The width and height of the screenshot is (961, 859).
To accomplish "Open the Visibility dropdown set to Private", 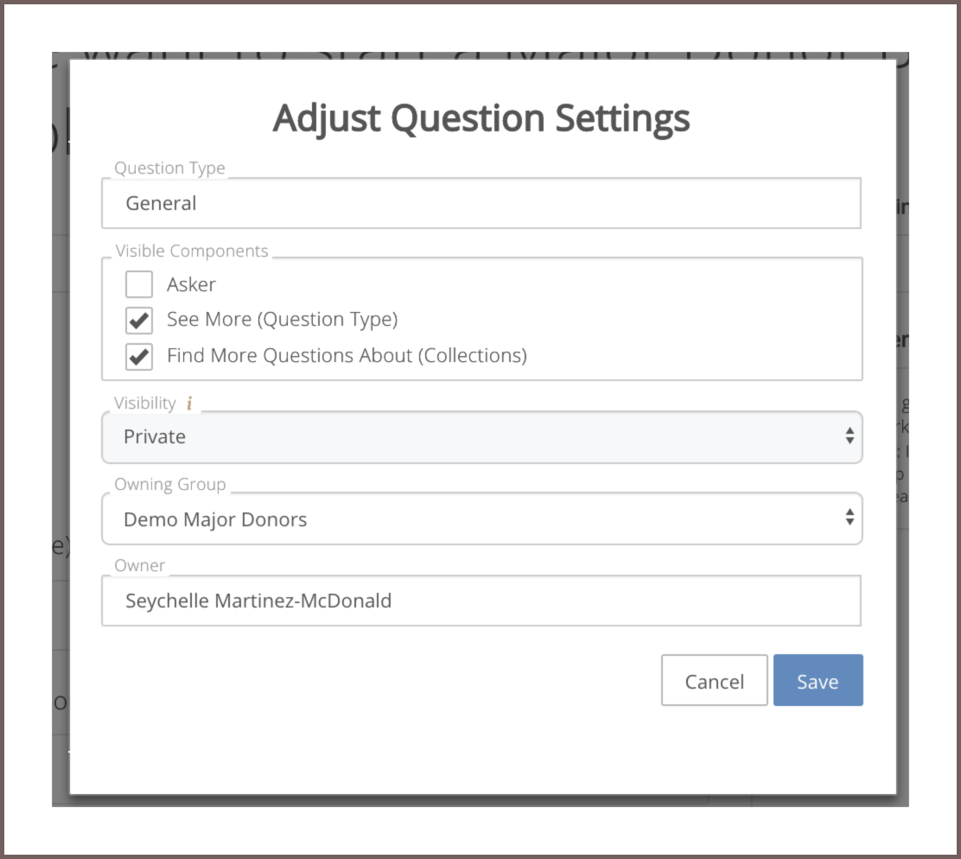I will click(x=481, y=437).
